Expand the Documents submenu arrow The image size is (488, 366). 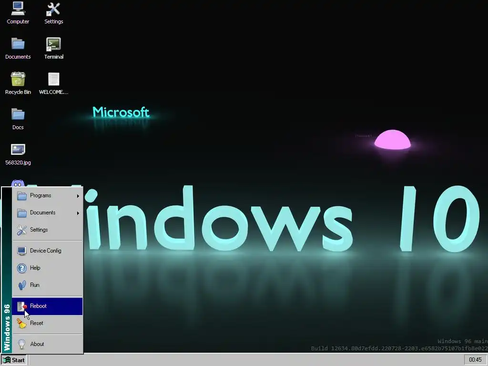(78, 213)
